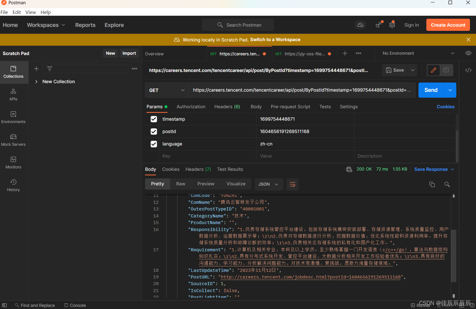
Task: Click the plus icon to create a collection
Action: [36, 69]
